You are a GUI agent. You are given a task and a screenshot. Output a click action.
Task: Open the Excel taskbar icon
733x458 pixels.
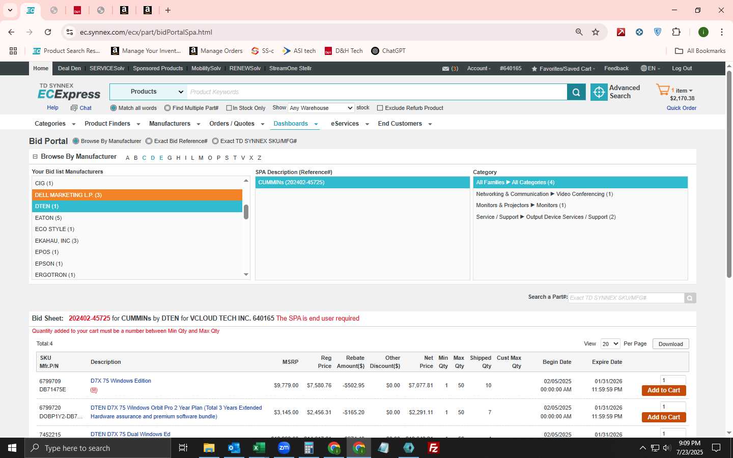[259, 448]
